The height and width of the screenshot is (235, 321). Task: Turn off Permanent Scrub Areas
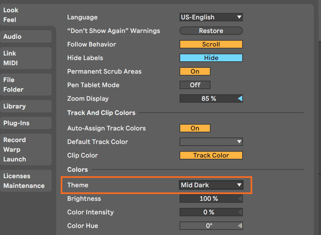(195, 71)
